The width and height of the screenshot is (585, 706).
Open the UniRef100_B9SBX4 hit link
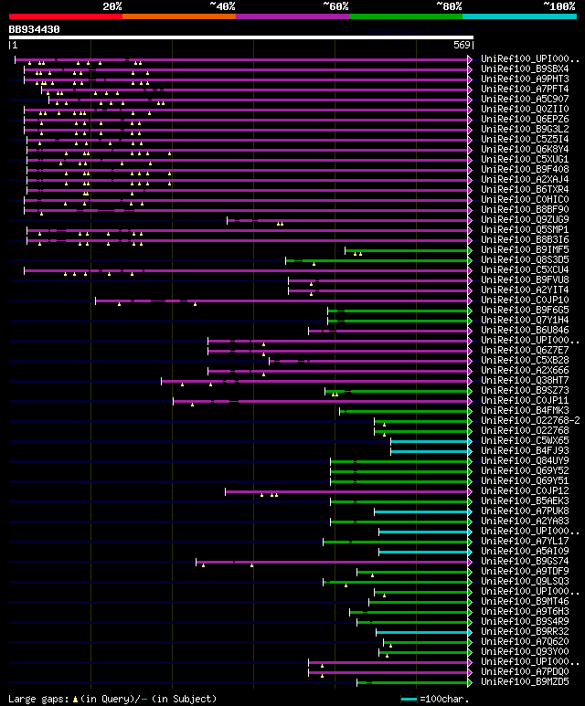[x=525, y=68]
